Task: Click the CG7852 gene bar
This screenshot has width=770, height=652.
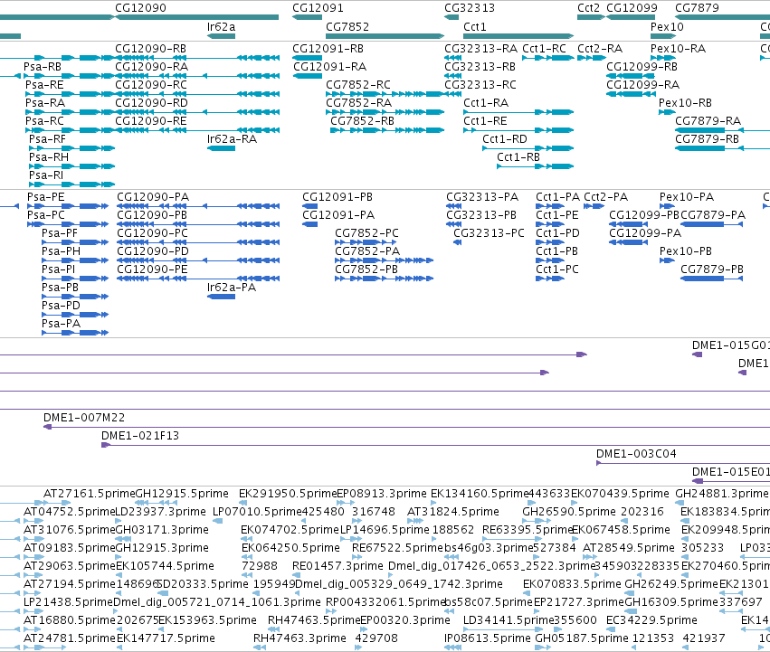Action: point(385,36)
